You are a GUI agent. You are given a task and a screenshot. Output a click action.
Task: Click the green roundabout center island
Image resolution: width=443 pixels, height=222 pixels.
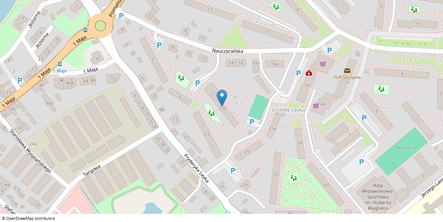(x=101, y=26)
